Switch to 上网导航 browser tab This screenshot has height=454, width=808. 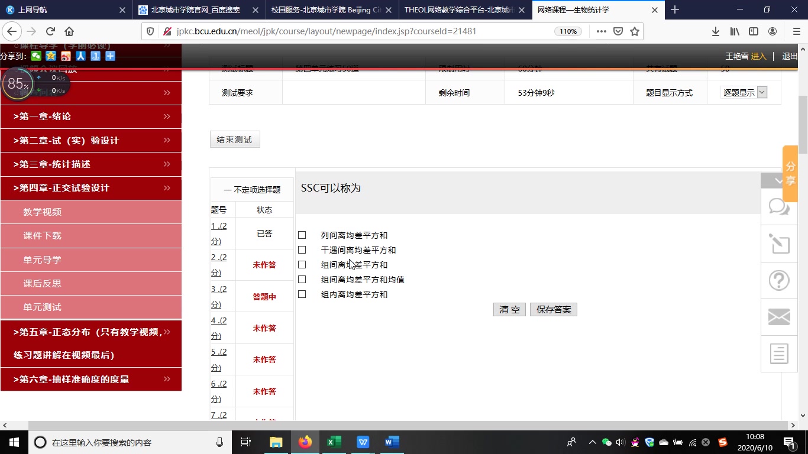point(66,9)
